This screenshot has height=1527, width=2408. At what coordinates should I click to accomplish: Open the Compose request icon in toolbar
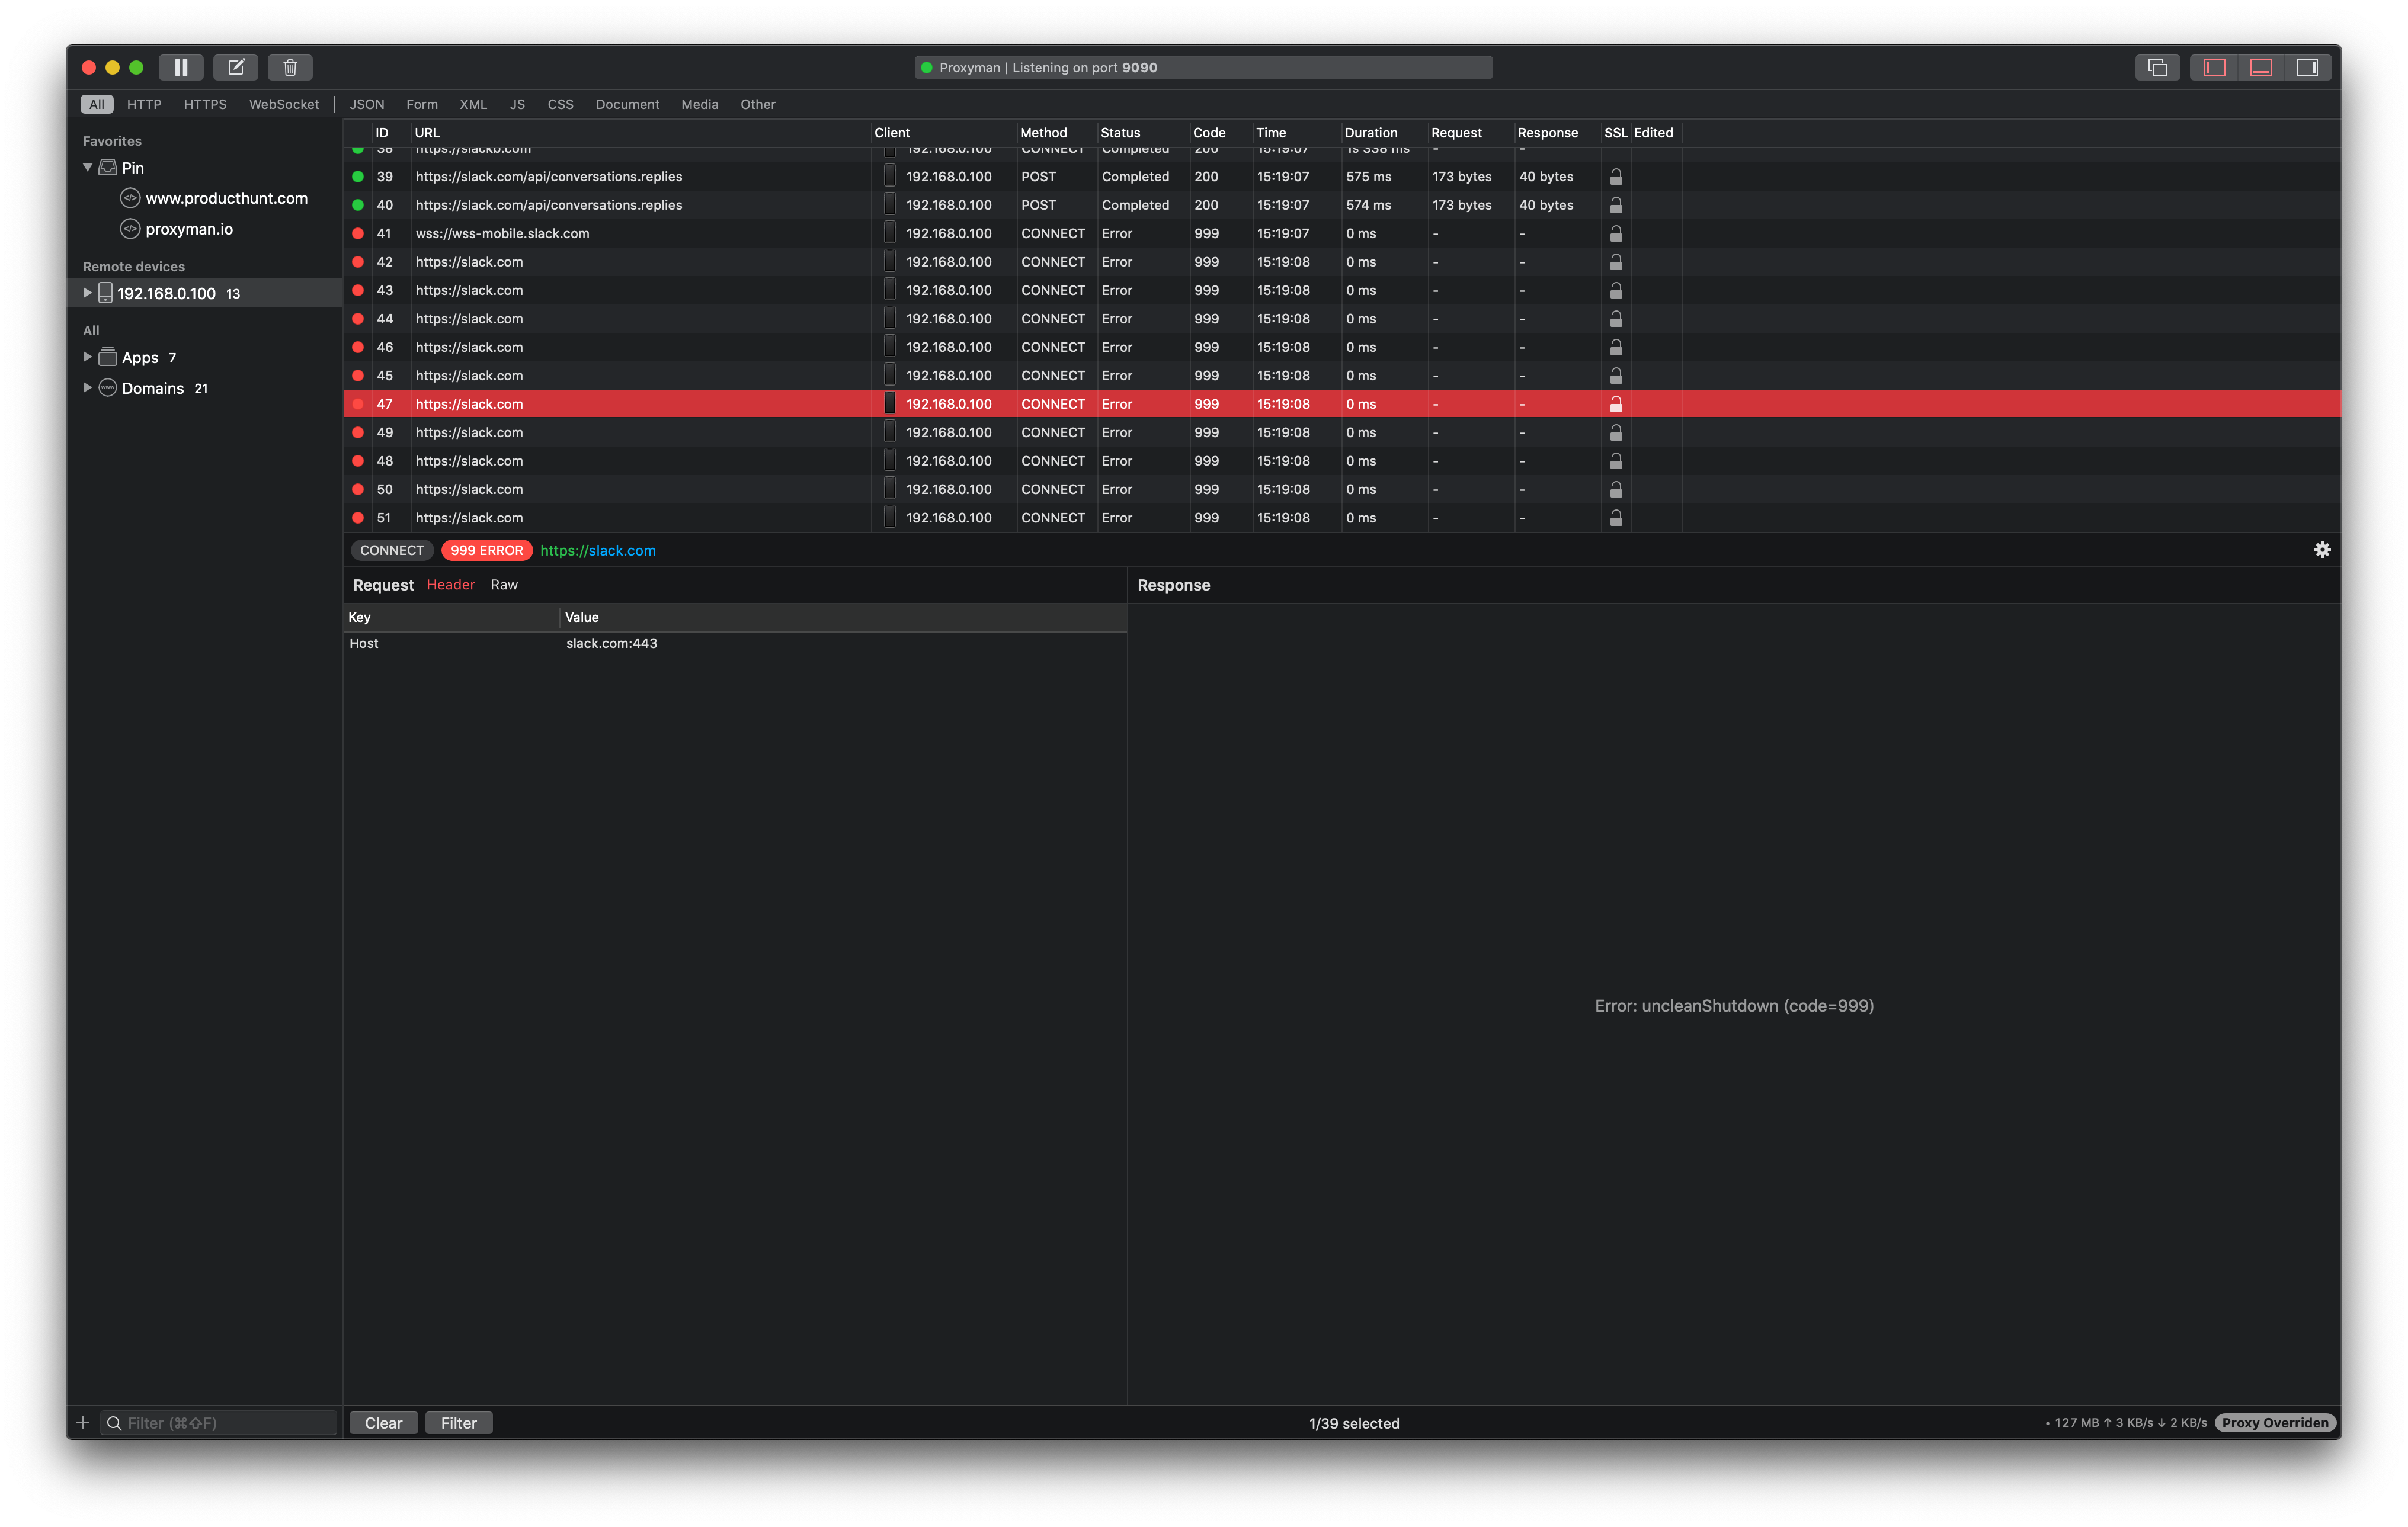(x=236, y=67)
